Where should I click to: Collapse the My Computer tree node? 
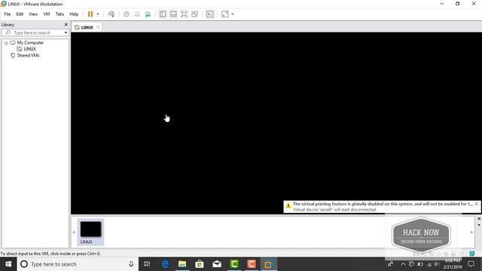[x=6, y=43]
